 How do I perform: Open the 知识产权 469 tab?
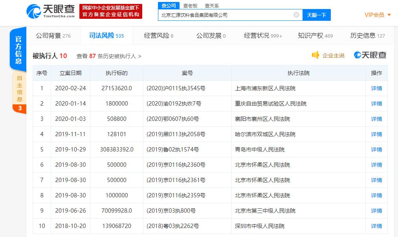(315, 35)
